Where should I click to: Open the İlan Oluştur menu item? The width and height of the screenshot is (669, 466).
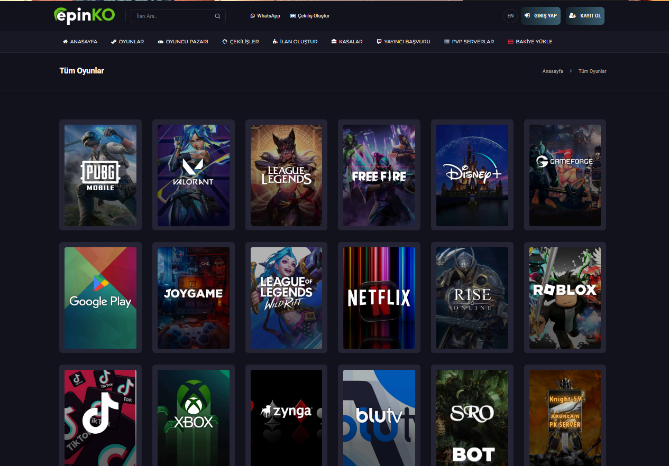pyautogui.click(x=295, y=42)
